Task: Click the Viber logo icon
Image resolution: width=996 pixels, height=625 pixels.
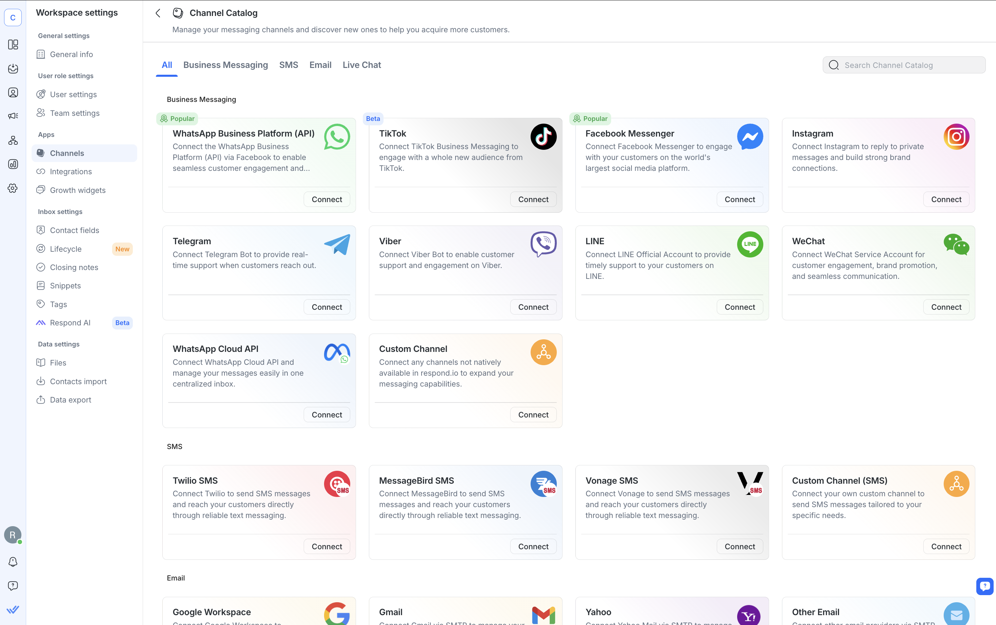Action: pyautogui.click(x=544, y=244)
